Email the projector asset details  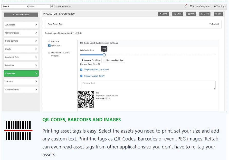(178, 14)
